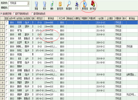Open the 所属机构 store dropdown

point(28,3)
